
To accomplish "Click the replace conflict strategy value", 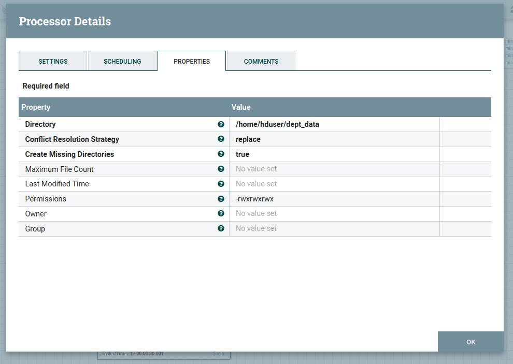I will [x=248, y=139].
